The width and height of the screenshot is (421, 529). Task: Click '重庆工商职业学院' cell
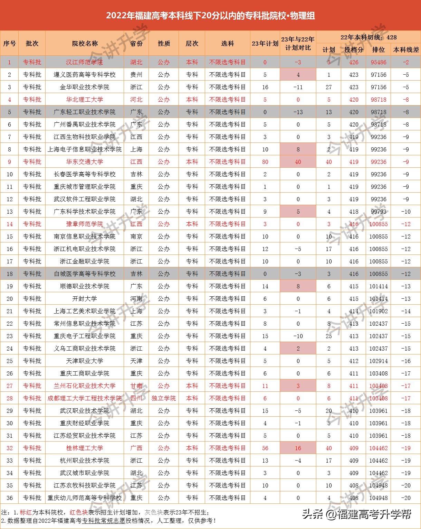(x=85, y=373)
